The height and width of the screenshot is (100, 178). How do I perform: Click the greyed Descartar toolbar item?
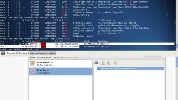71,57
